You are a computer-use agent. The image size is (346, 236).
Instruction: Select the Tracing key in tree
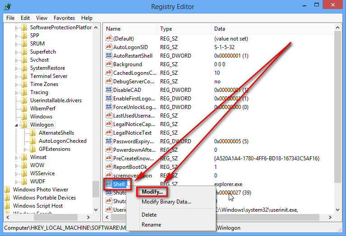(x=39, y=92)
